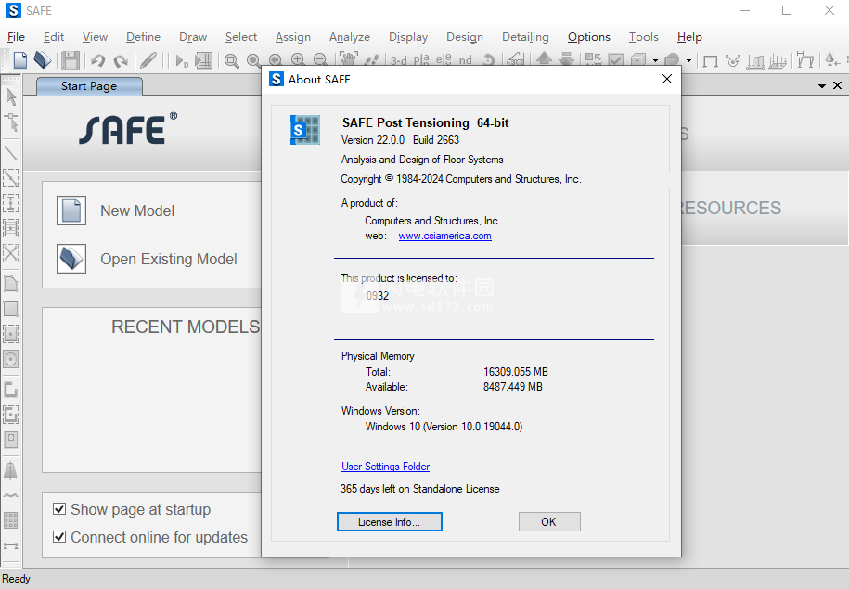The image size is (849, 589).
Task: Click the Move Up arrow toolbar icon
Action: [x=544, y=59]
